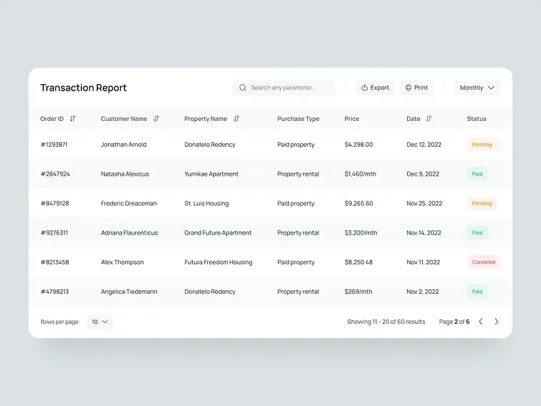Click Grand Future Apartment property
The width and height of the screenshot is (541, 406).
(x=218, y=233)
